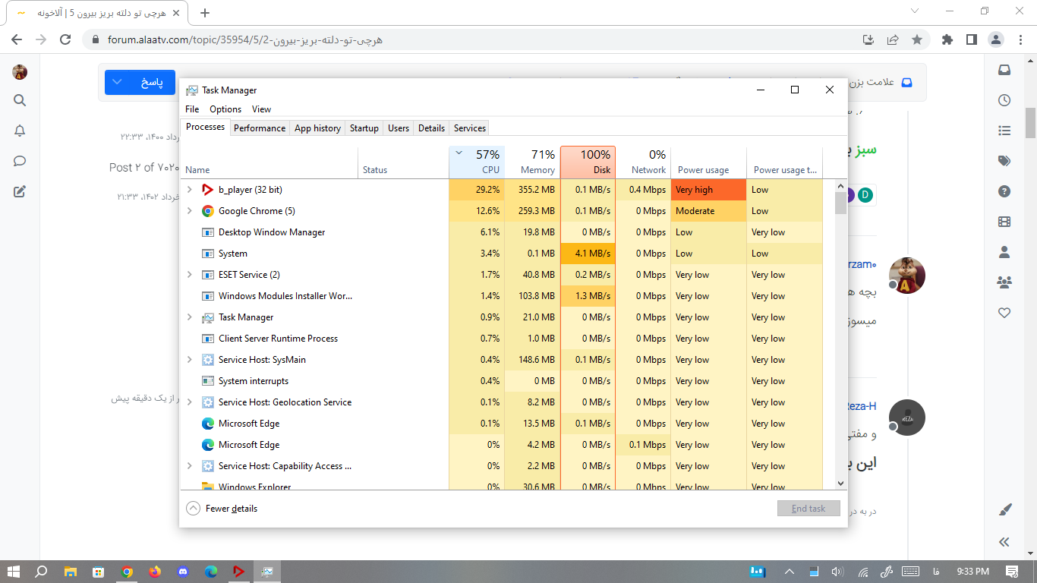The image size is (1037, 583).
Task: Sort processes by the Disk column
Action: pyautogui.click(x=588, y=162)
